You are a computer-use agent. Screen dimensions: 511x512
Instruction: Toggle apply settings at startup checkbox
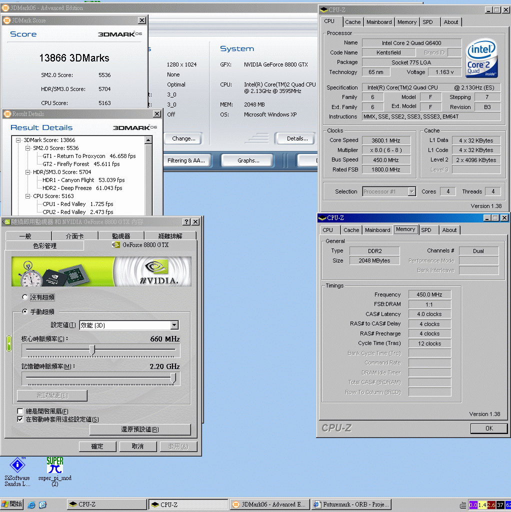(20, 419)
